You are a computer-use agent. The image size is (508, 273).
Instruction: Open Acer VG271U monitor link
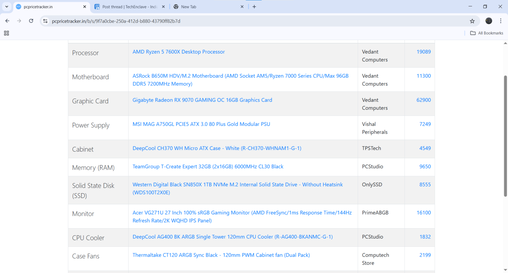click(242, 216)
